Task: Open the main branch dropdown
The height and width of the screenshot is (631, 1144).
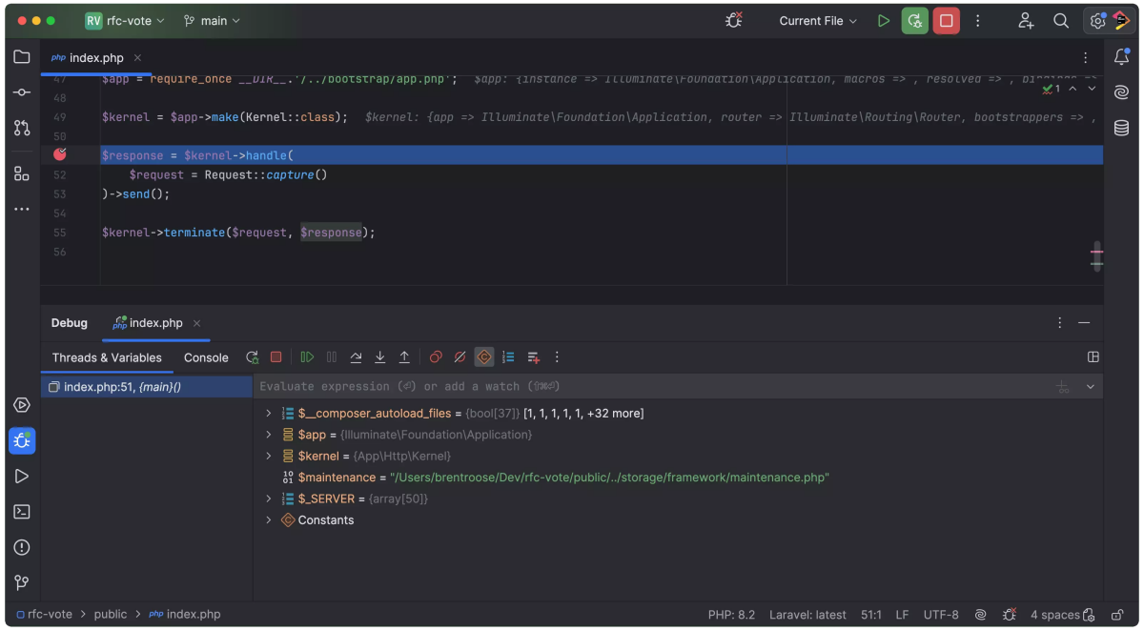Action: (212, 21)
